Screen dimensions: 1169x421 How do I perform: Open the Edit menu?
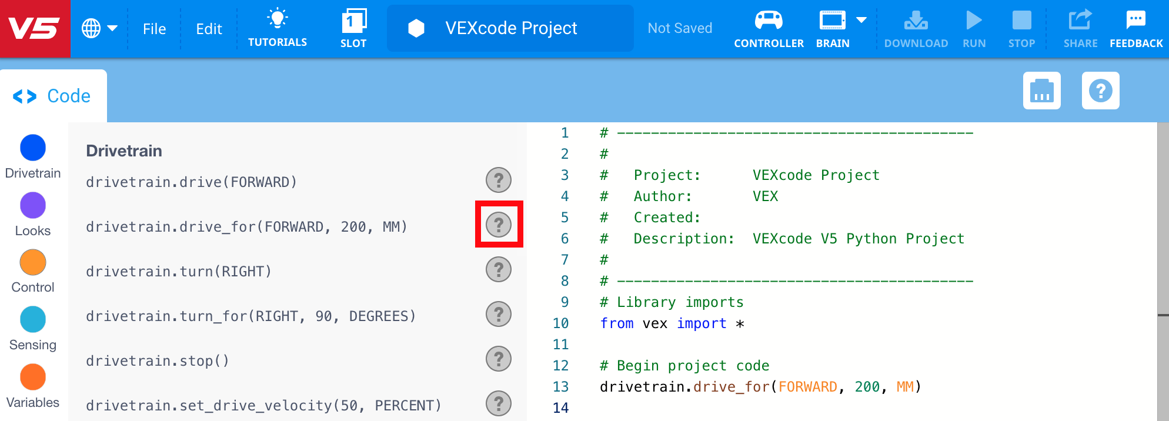[209, 29]
